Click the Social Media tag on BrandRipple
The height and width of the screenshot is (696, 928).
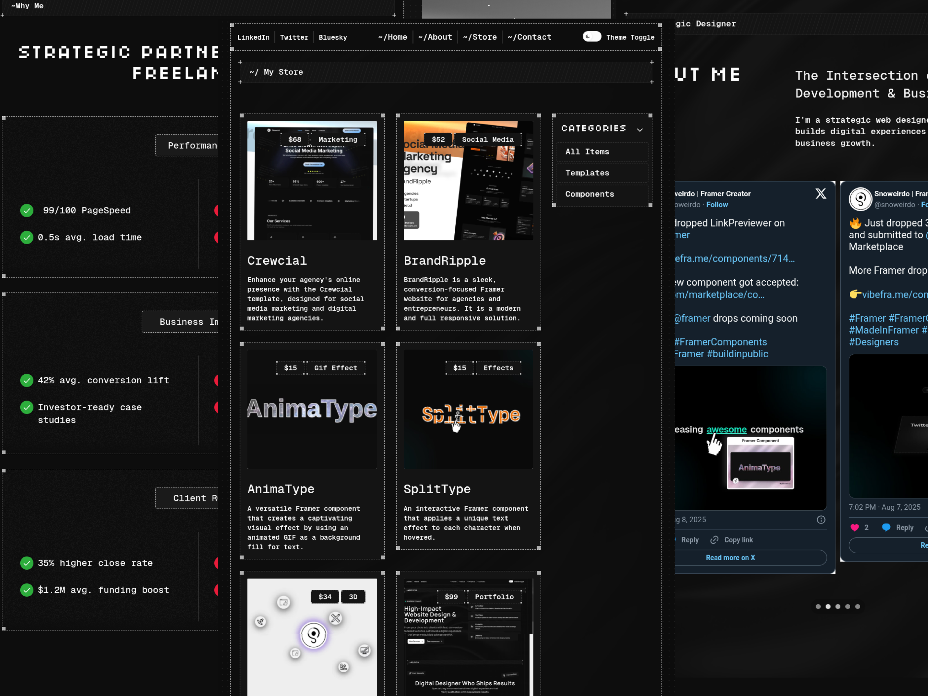[487, 140]
